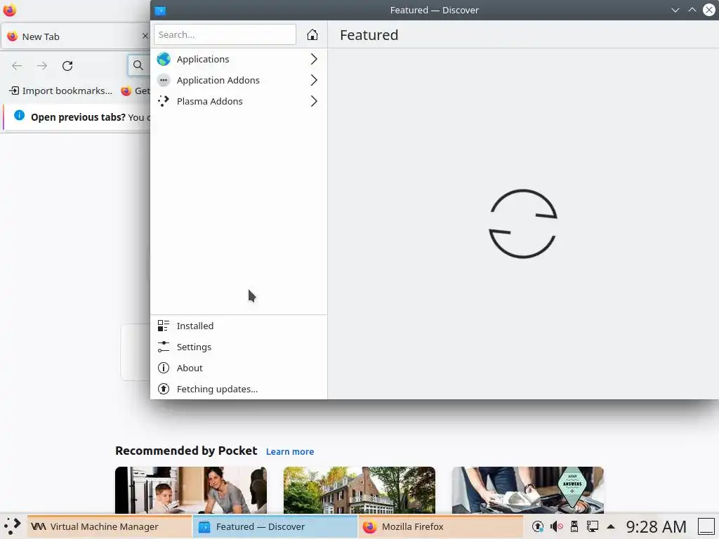
Task: Expand the Applications chevron
Action: 314,59
